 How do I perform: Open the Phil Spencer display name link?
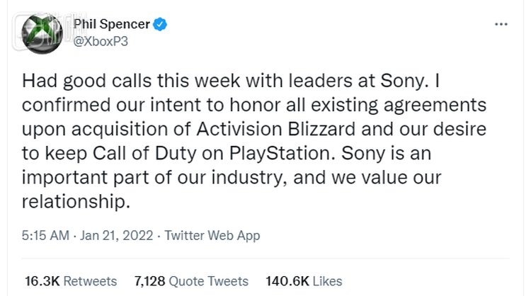pos(112,25)
